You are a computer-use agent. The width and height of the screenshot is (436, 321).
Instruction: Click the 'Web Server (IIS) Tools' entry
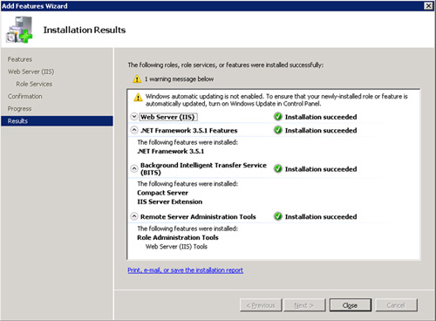click(x=176, y=247)
